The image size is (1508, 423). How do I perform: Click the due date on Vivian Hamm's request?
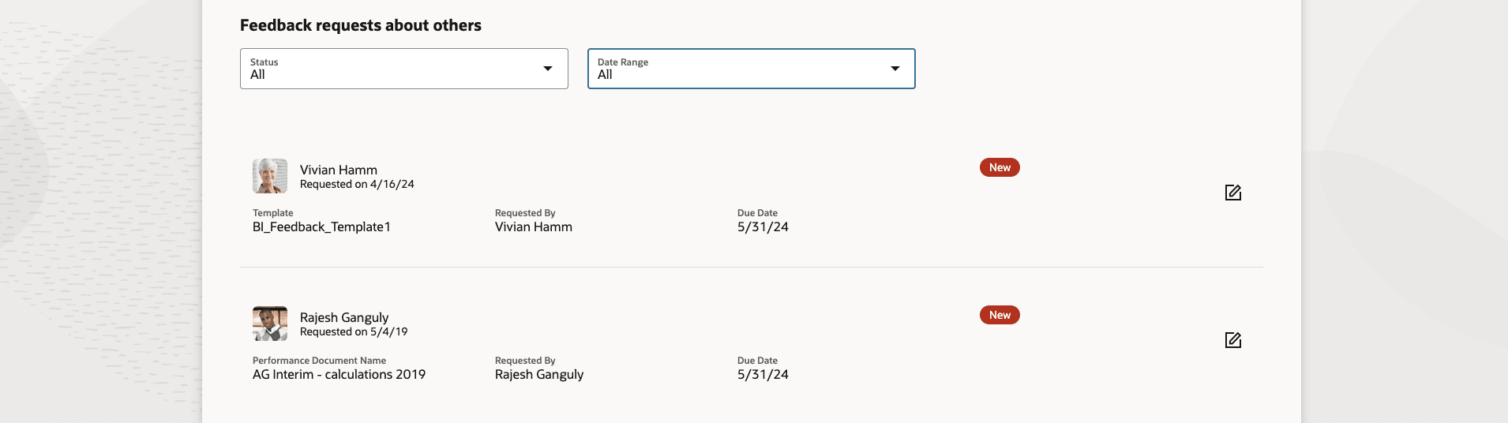tap(763, 227)
